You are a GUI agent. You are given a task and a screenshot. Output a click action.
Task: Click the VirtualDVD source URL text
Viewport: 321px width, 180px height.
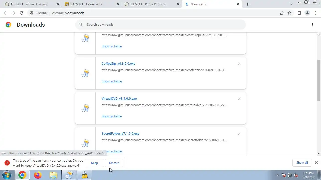point(164,105)
